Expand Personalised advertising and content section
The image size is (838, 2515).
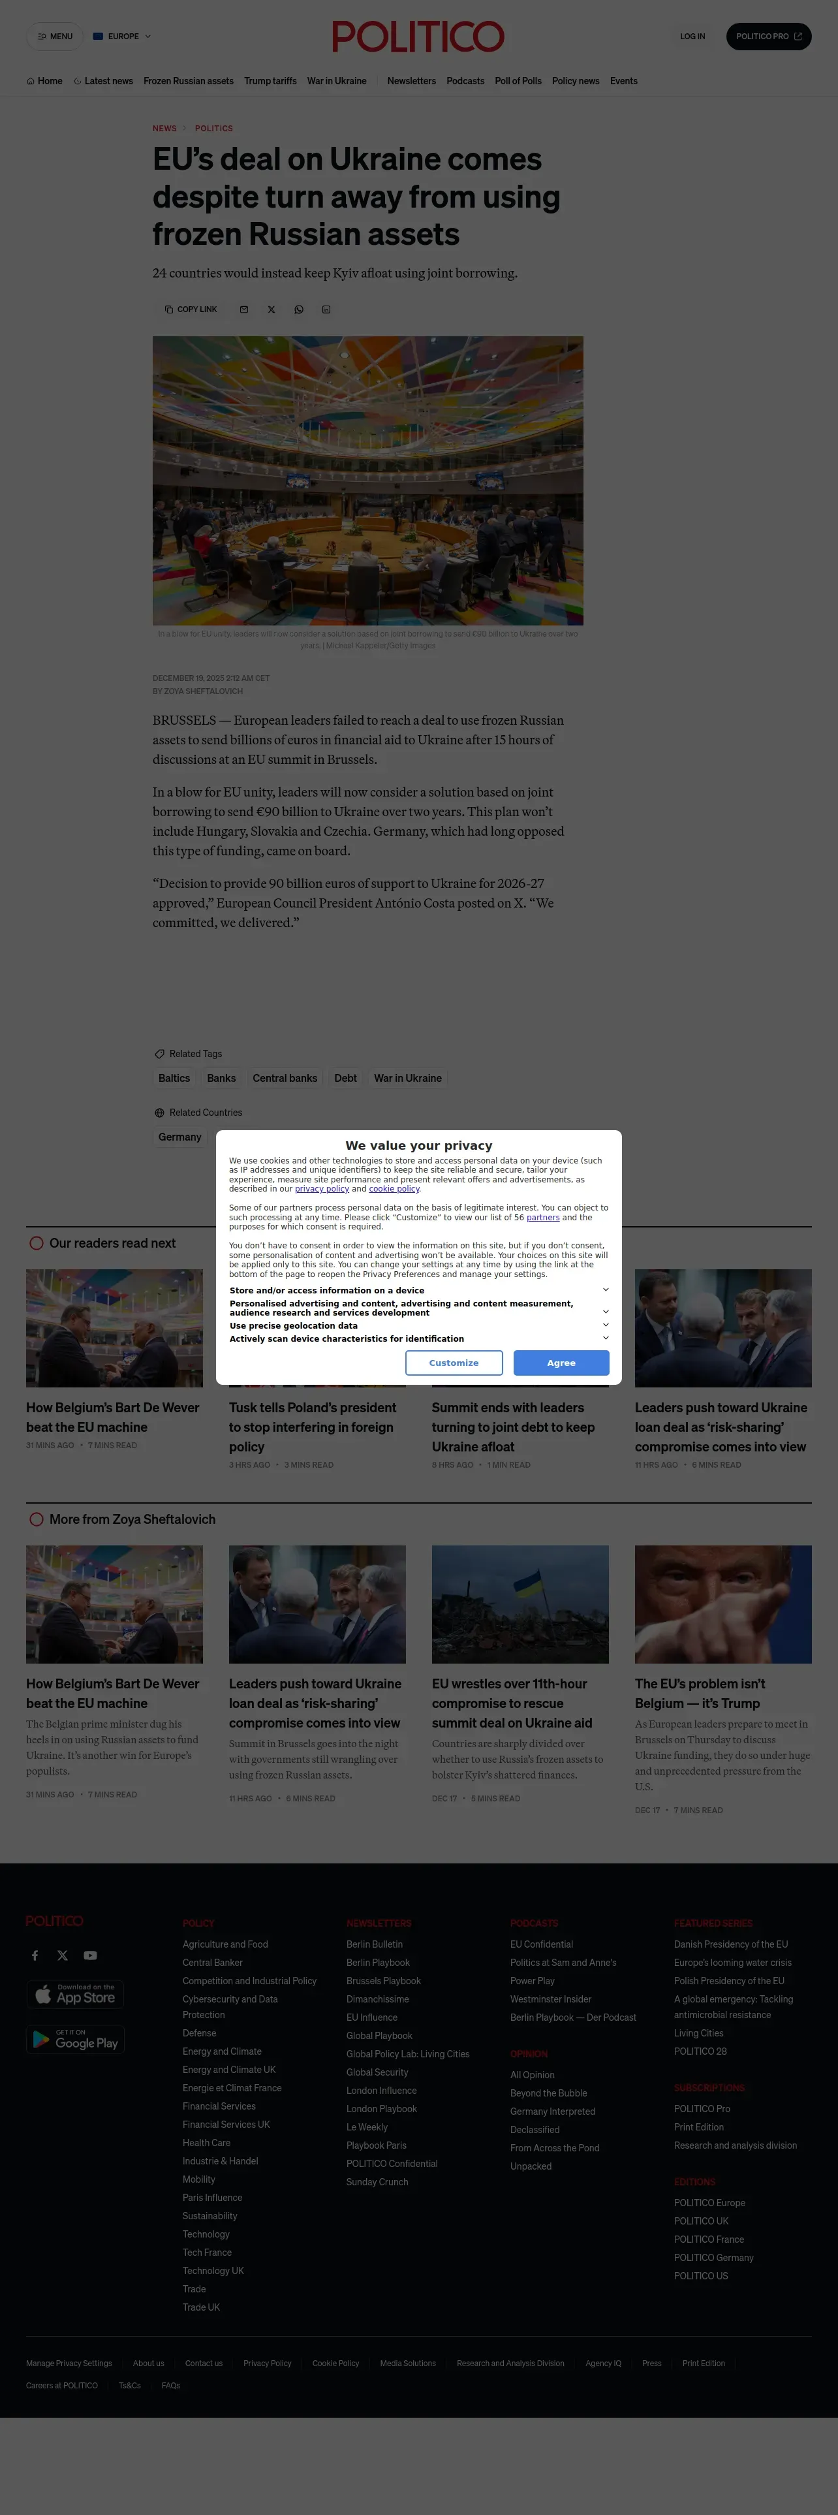(418, 1308)
